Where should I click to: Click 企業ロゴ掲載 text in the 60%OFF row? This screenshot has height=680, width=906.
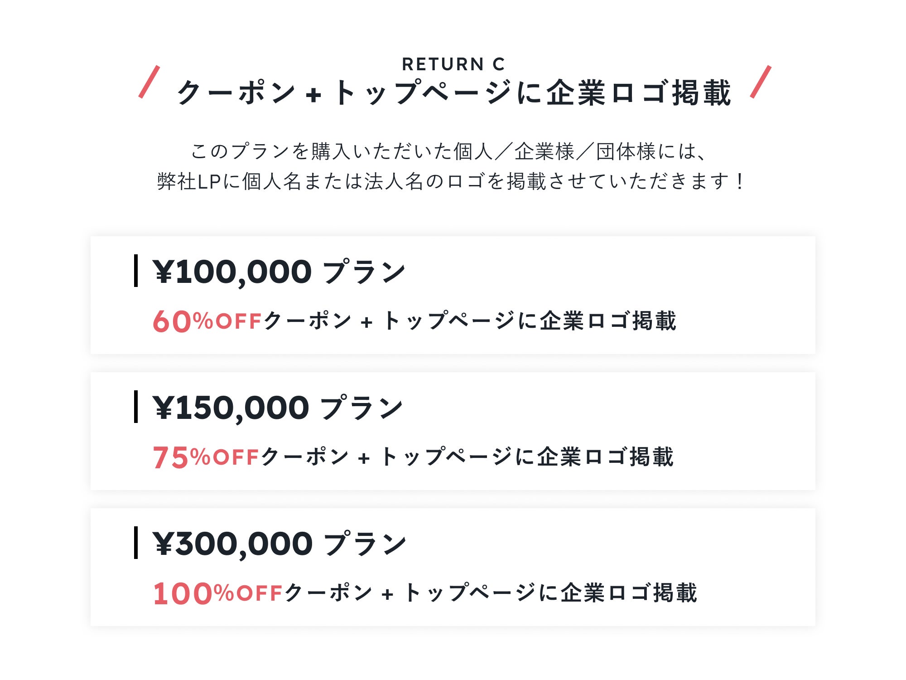[x=608, y=321]
